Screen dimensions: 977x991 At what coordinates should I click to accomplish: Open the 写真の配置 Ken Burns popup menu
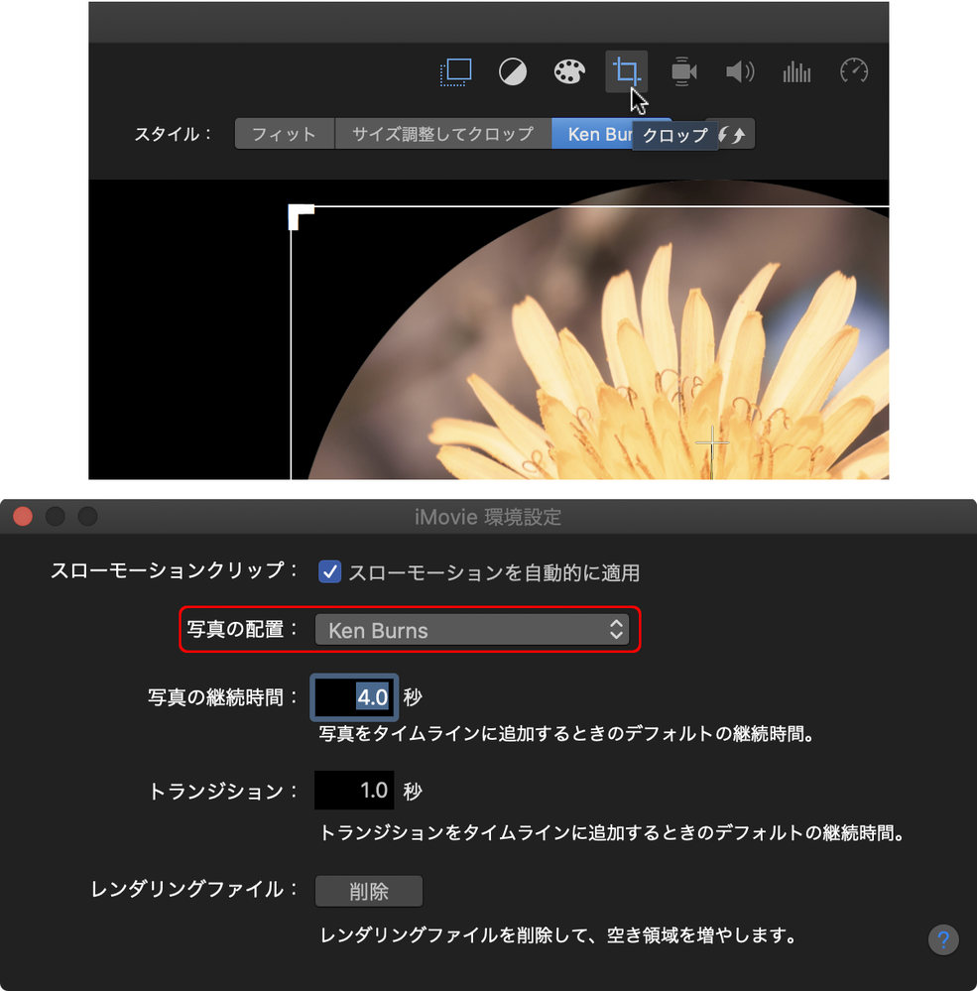point(474,629)
